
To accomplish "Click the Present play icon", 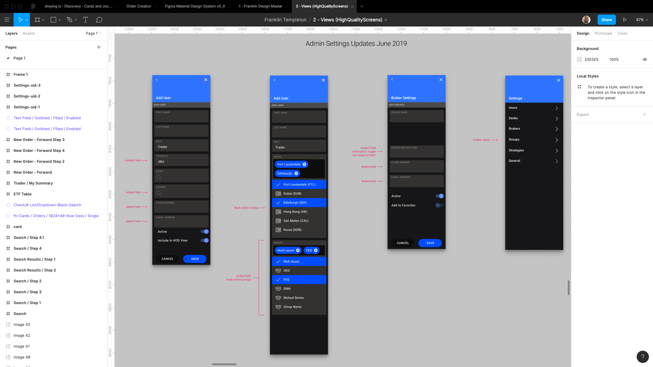I will (625, 20).
